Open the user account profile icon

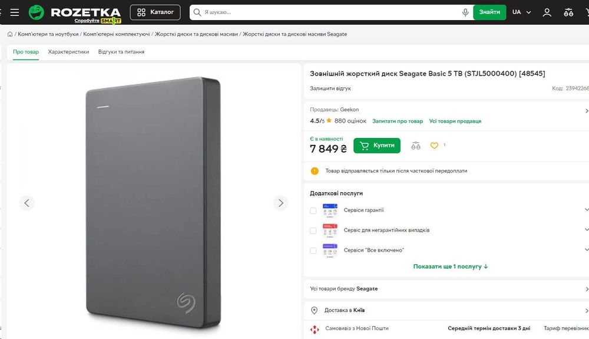[547, 12]
